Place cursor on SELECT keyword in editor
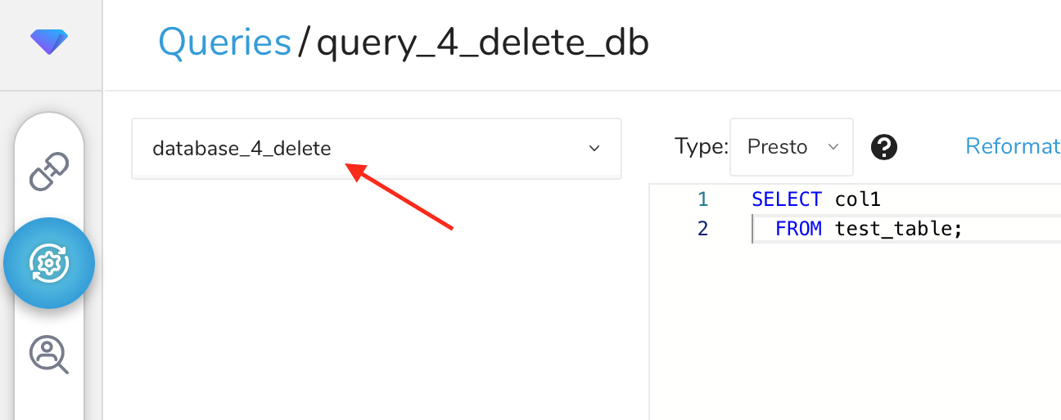Viewport: 1061px width, 420px height. [786, 199]
